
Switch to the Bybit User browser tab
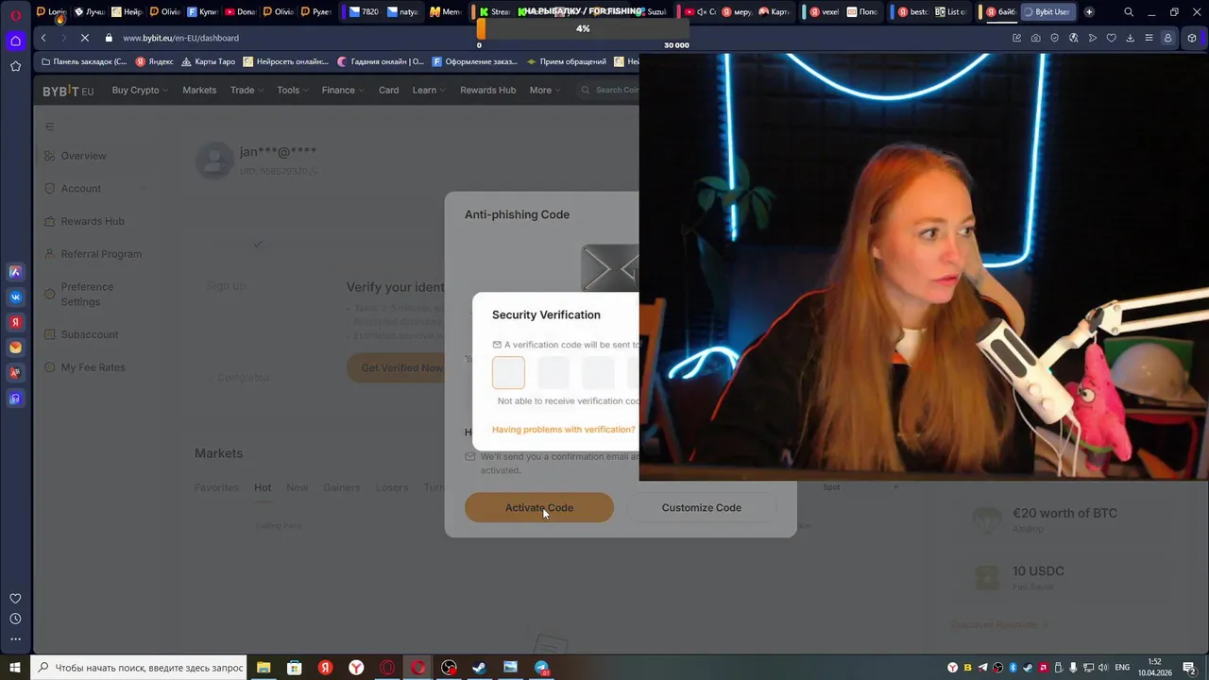pos(1048,12)
